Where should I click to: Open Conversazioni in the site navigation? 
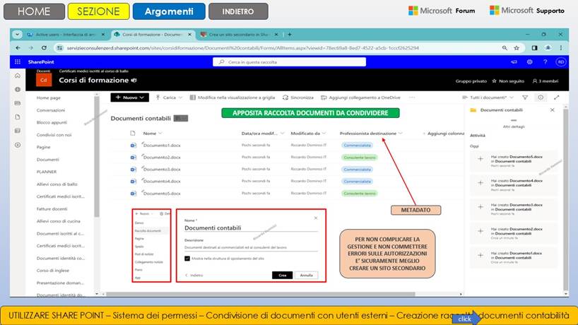coord(51,110)
